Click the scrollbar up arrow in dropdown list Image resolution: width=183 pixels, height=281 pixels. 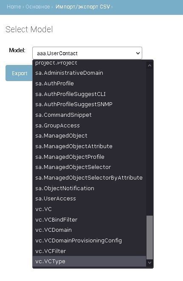149,66
